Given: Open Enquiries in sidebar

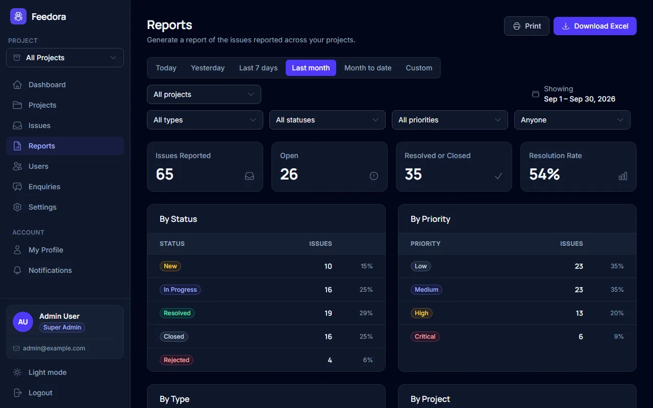Looking at the screenshot, I should coord(65,187).
